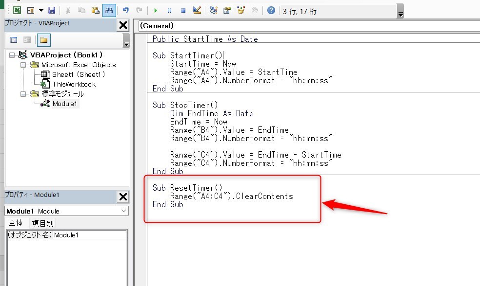Select Microsoft Excel Objects folder
The image size is (480, 286).
[79, 65]
